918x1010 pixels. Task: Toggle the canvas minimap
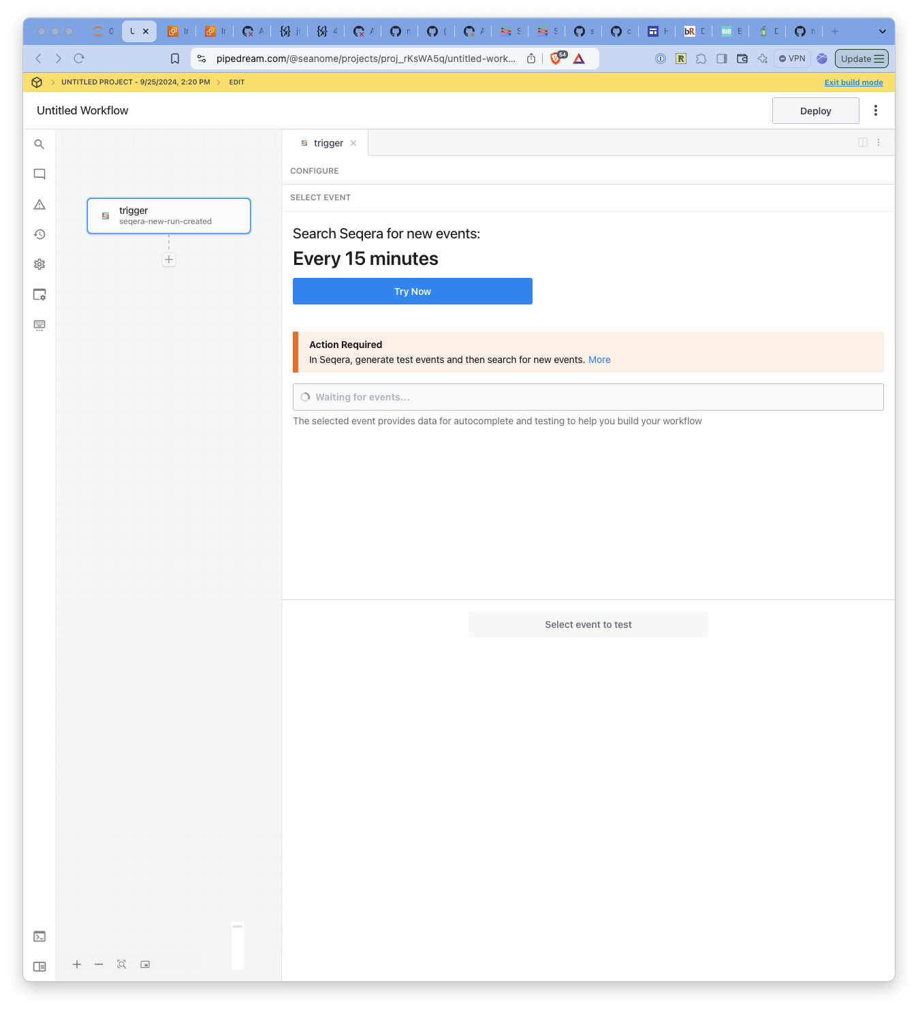click(x=145, y=964)
